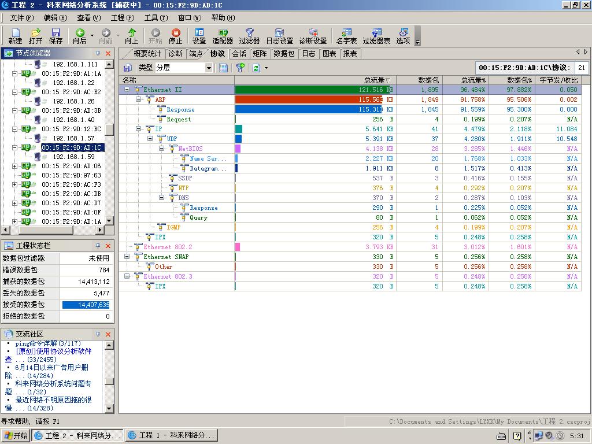Click the 保存 (Save) toolbar icon
Viewport: 592px width, 444px height.
point(56,36)
